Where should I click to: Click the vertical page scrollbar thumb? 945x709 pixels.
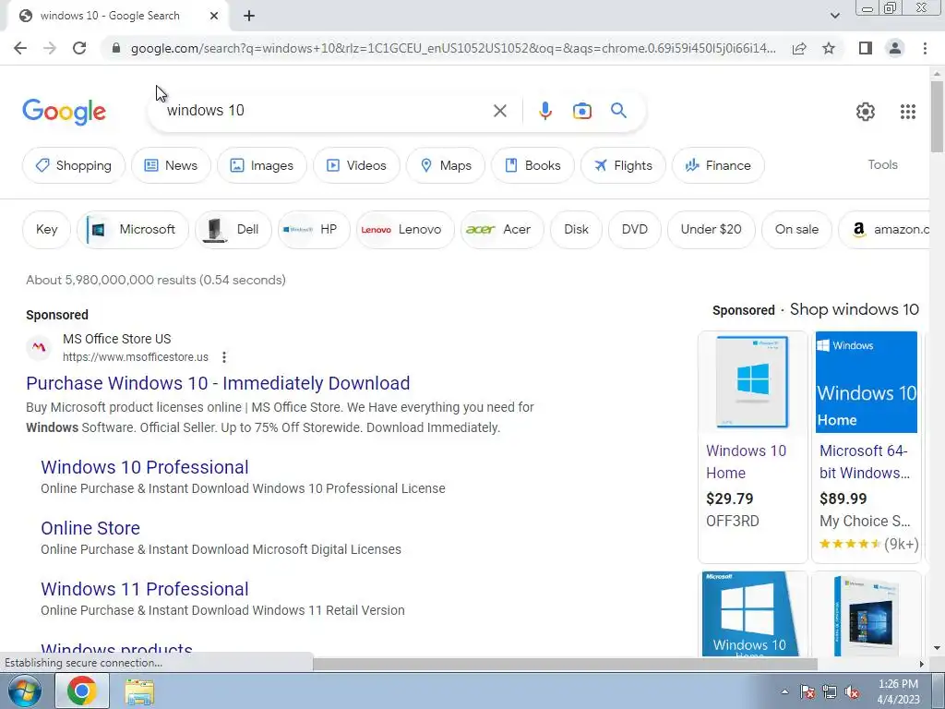(x=937, y=116)
